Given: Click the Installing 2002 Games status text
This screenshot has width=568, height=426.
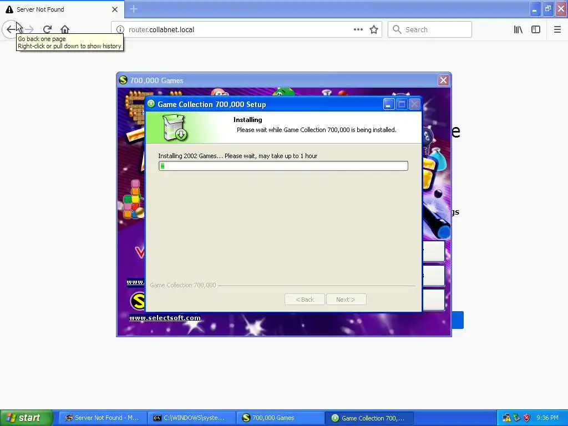Looking at the screenshot, I should tap(237, 156).
